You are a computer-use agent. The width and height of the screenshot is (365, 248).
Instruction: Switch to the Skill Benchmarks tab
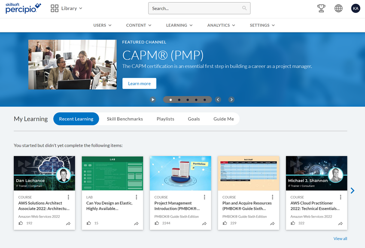point(125,119)
